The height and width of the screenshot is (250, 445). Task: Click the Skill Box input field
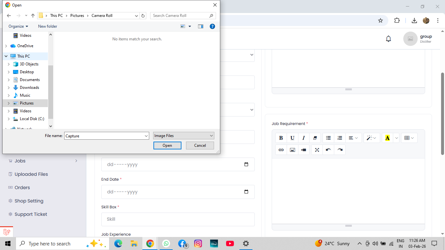click(178, 219)
